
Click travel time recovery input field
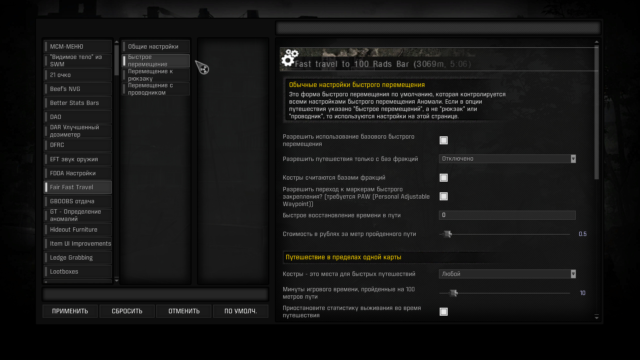point(507,215)
